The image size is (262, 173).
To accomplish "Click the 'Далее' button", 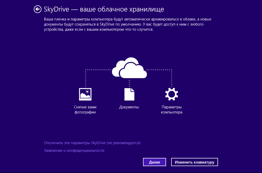I will pos(154,162).
